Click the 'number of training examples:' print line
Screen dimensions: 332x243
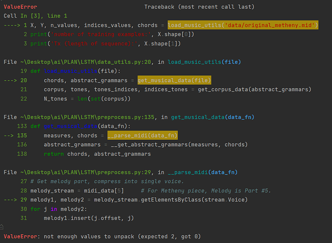[x=112, y=34]
